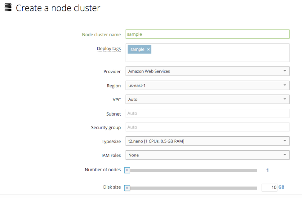Screen dimensions: 302x198
Task: Click the Node cluster name field
Action: pos(207,34)
